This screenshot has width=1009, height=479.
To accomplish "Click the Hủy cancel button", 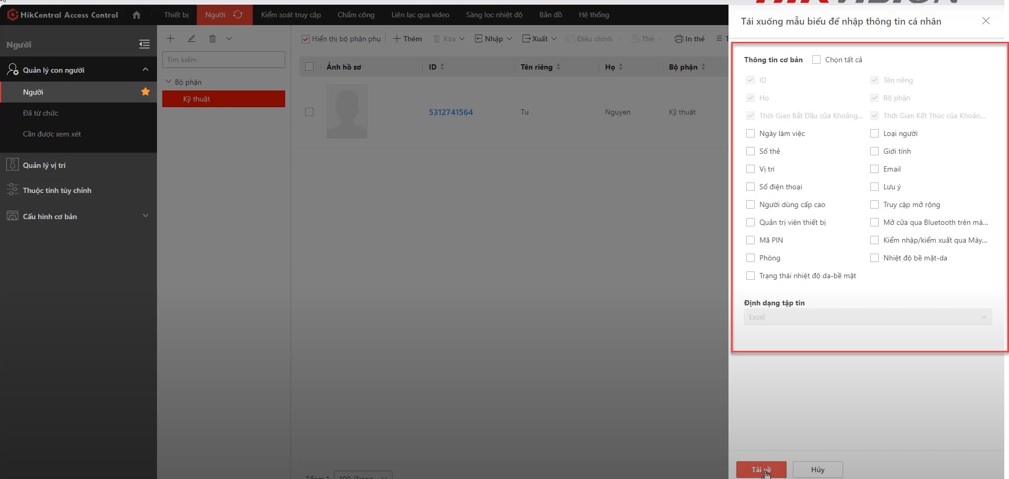I will 817,470.
